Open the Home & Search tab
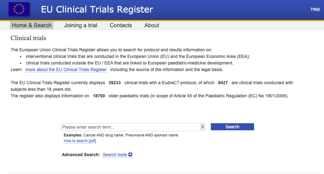The height and width of the screenshot is (174, 324). [32, 25]
